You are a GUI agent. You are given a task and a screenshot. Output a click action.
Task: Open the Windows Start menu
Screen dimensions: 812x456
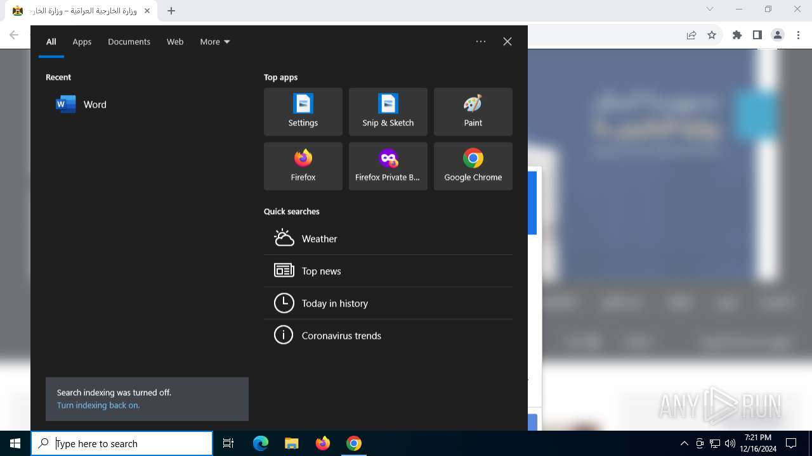(15, 443)
